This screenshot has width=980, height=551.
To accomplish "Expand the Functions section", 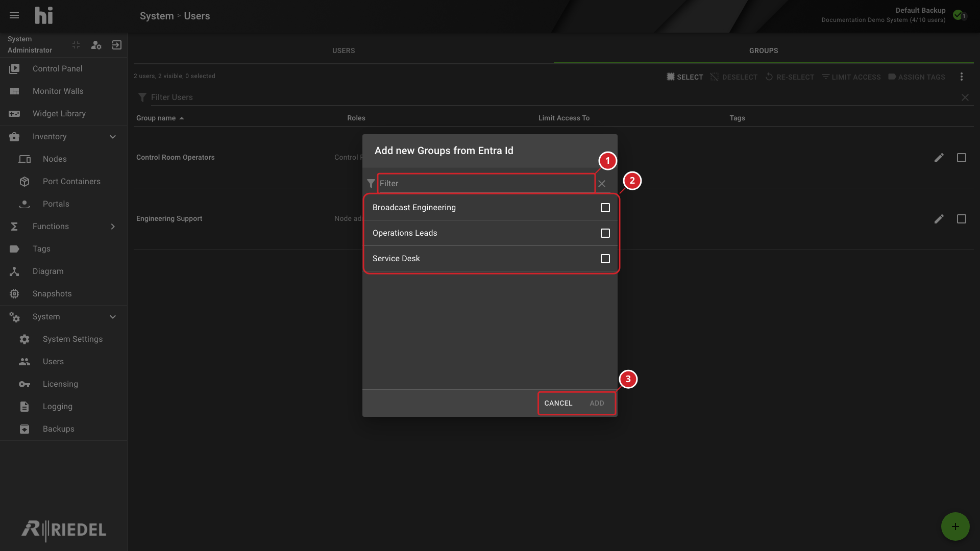I will coord(113,227).
